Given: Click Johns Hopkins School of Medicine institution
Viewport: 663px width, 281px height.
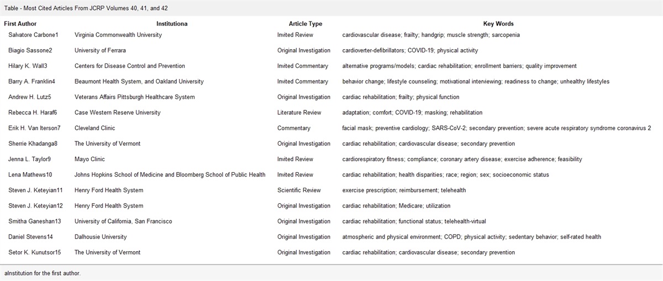Looking at the screenshot, I should pyautogui.click(x=170, y=174).
